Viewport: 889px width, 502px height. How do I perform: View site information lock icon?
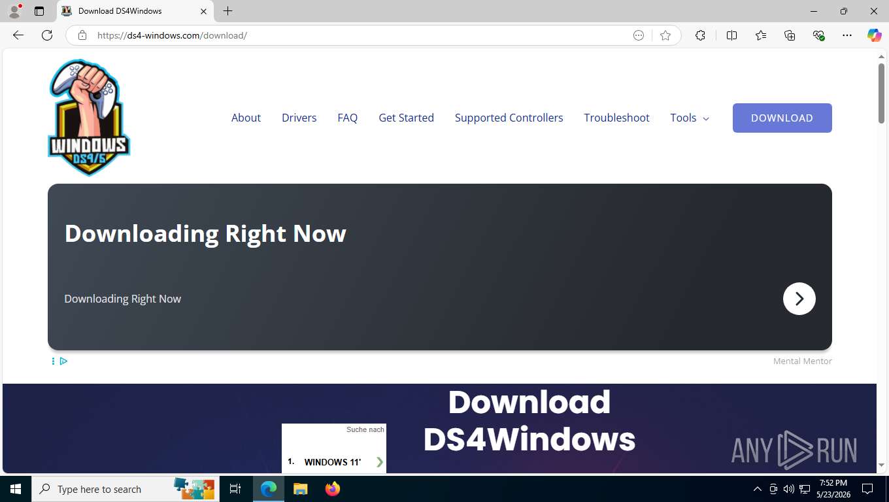point(82,35)
